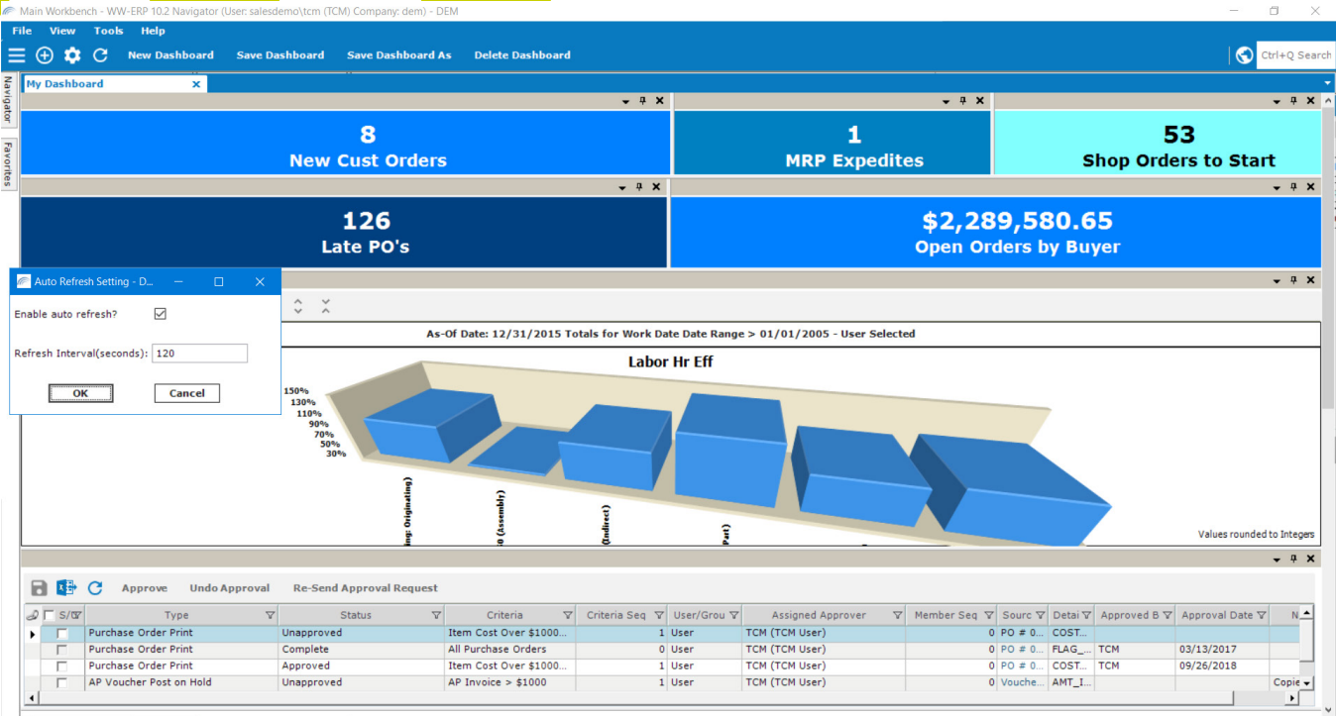Click the add (plus circle) icon in toolbar
The height and width of the screenshot is (716, 1336).
(x=43, y=55)
